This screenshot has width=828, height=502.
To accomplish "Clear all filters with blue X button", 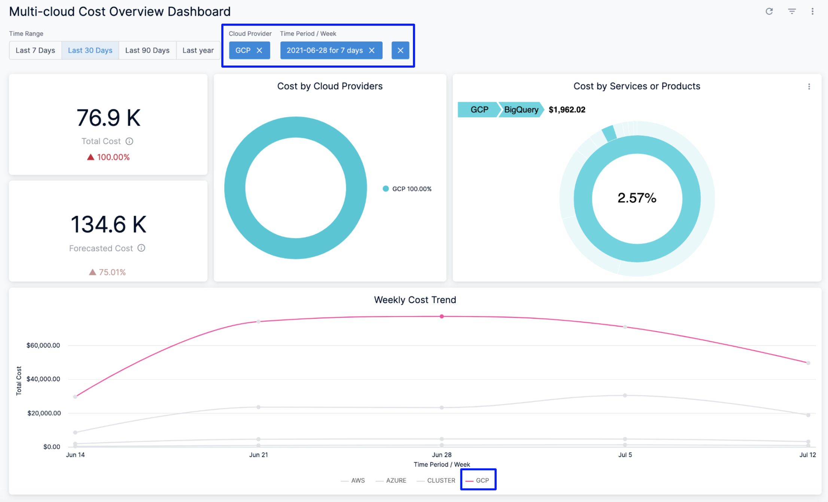I will pyautogui.click(x=400, y=50).
